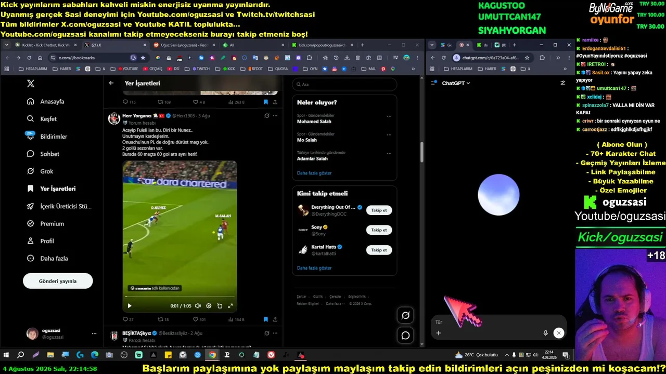The image size is (666, 374).
Task: Open weather widget 26°C Çok bulutlu
Action: [477, 355]
